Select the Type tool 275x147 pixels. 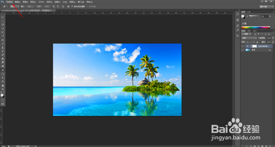coord(3,74)
